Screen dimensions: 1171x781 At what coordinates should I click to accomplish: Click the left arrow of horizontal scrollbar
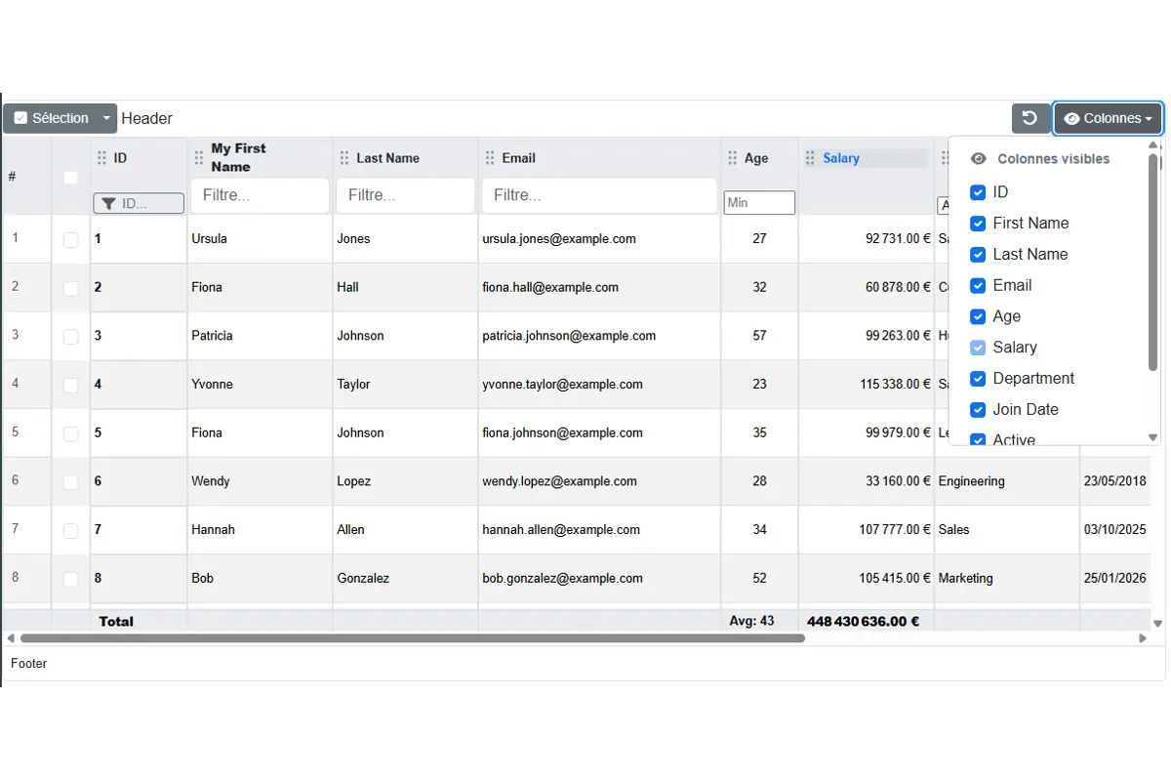[x=11, y=638]
